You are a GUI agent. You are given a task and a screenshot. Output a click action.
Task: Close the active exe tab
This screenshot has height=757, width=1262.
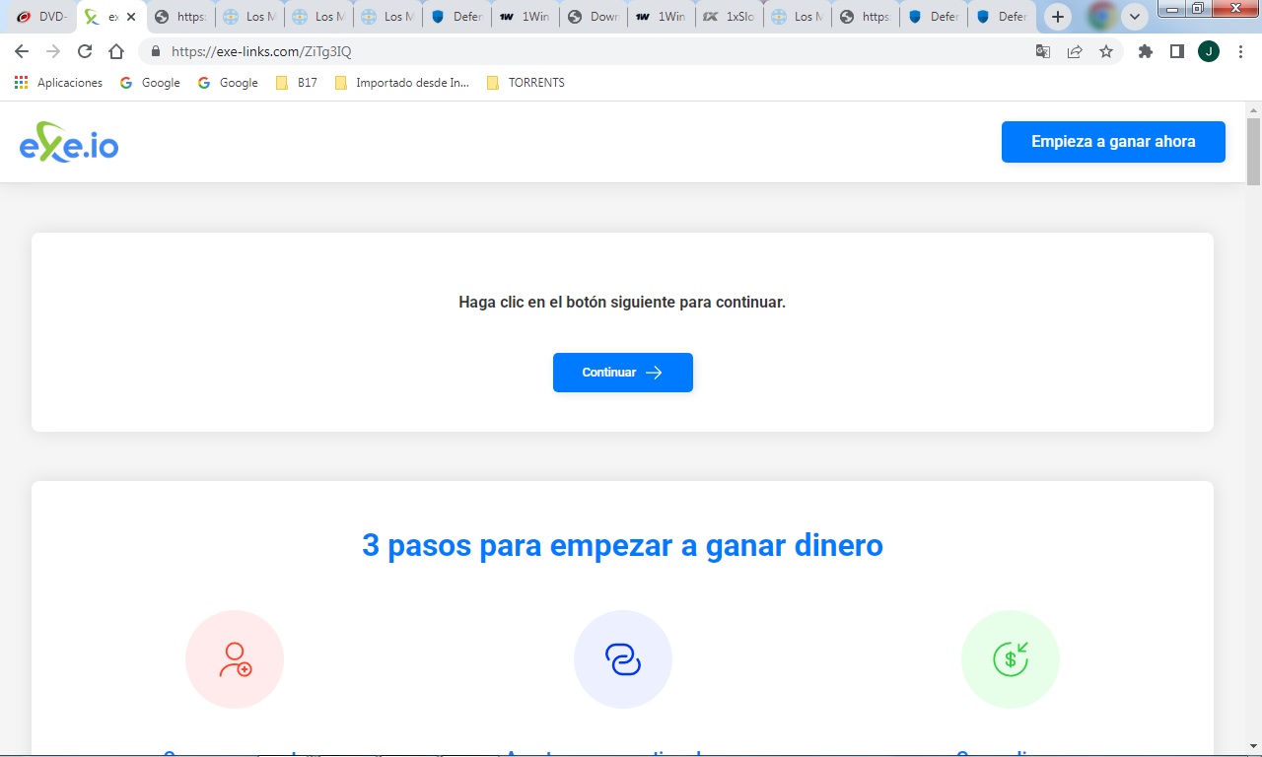coord(131,17)
